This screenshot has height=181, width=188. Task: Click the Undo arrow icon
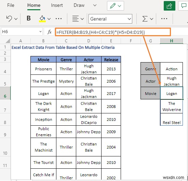point(9,18)
